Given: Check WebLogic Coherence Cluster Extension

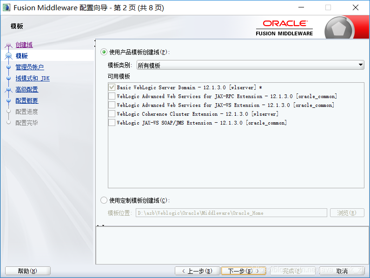Looking at the screenshot, I should tap(112, 114).
